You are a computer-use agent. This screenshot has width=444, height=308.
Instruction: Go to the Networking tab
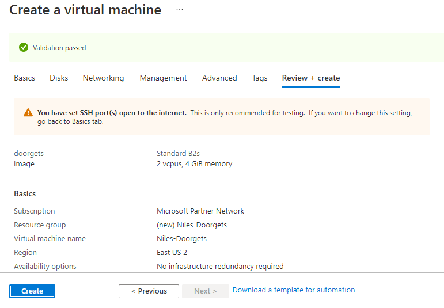pyautogui.click(x=103, y=78)
